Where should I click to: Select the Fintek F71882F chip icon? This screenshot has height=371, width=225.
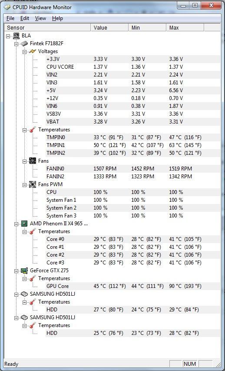[25, 43]
